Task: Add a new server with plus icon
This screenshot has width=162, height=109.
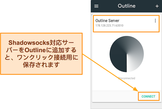Action: (157, 6)
